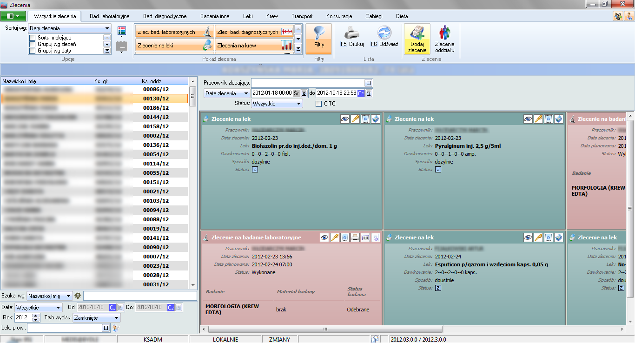
Task: Click Zlec. bad. diagnostycznych button
Action: click(254, 32)
